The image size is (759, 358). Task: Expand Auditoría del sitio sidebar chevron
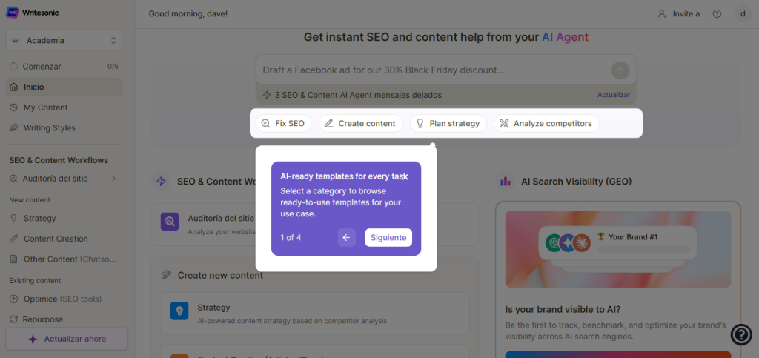click(114, 178)
